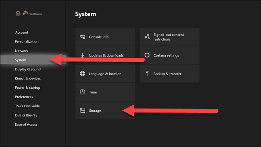Open TV & OneGuide settings
261x147 pixels.
tap(27, 106)
